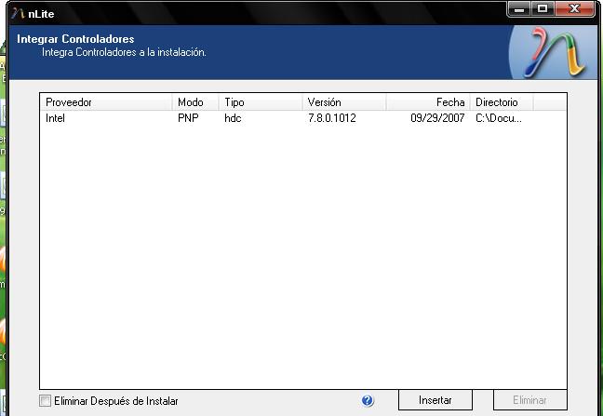Viewport: 603px width, 416px height.
Task: Sort by the Directorio column header
Action: coord(502,102)
